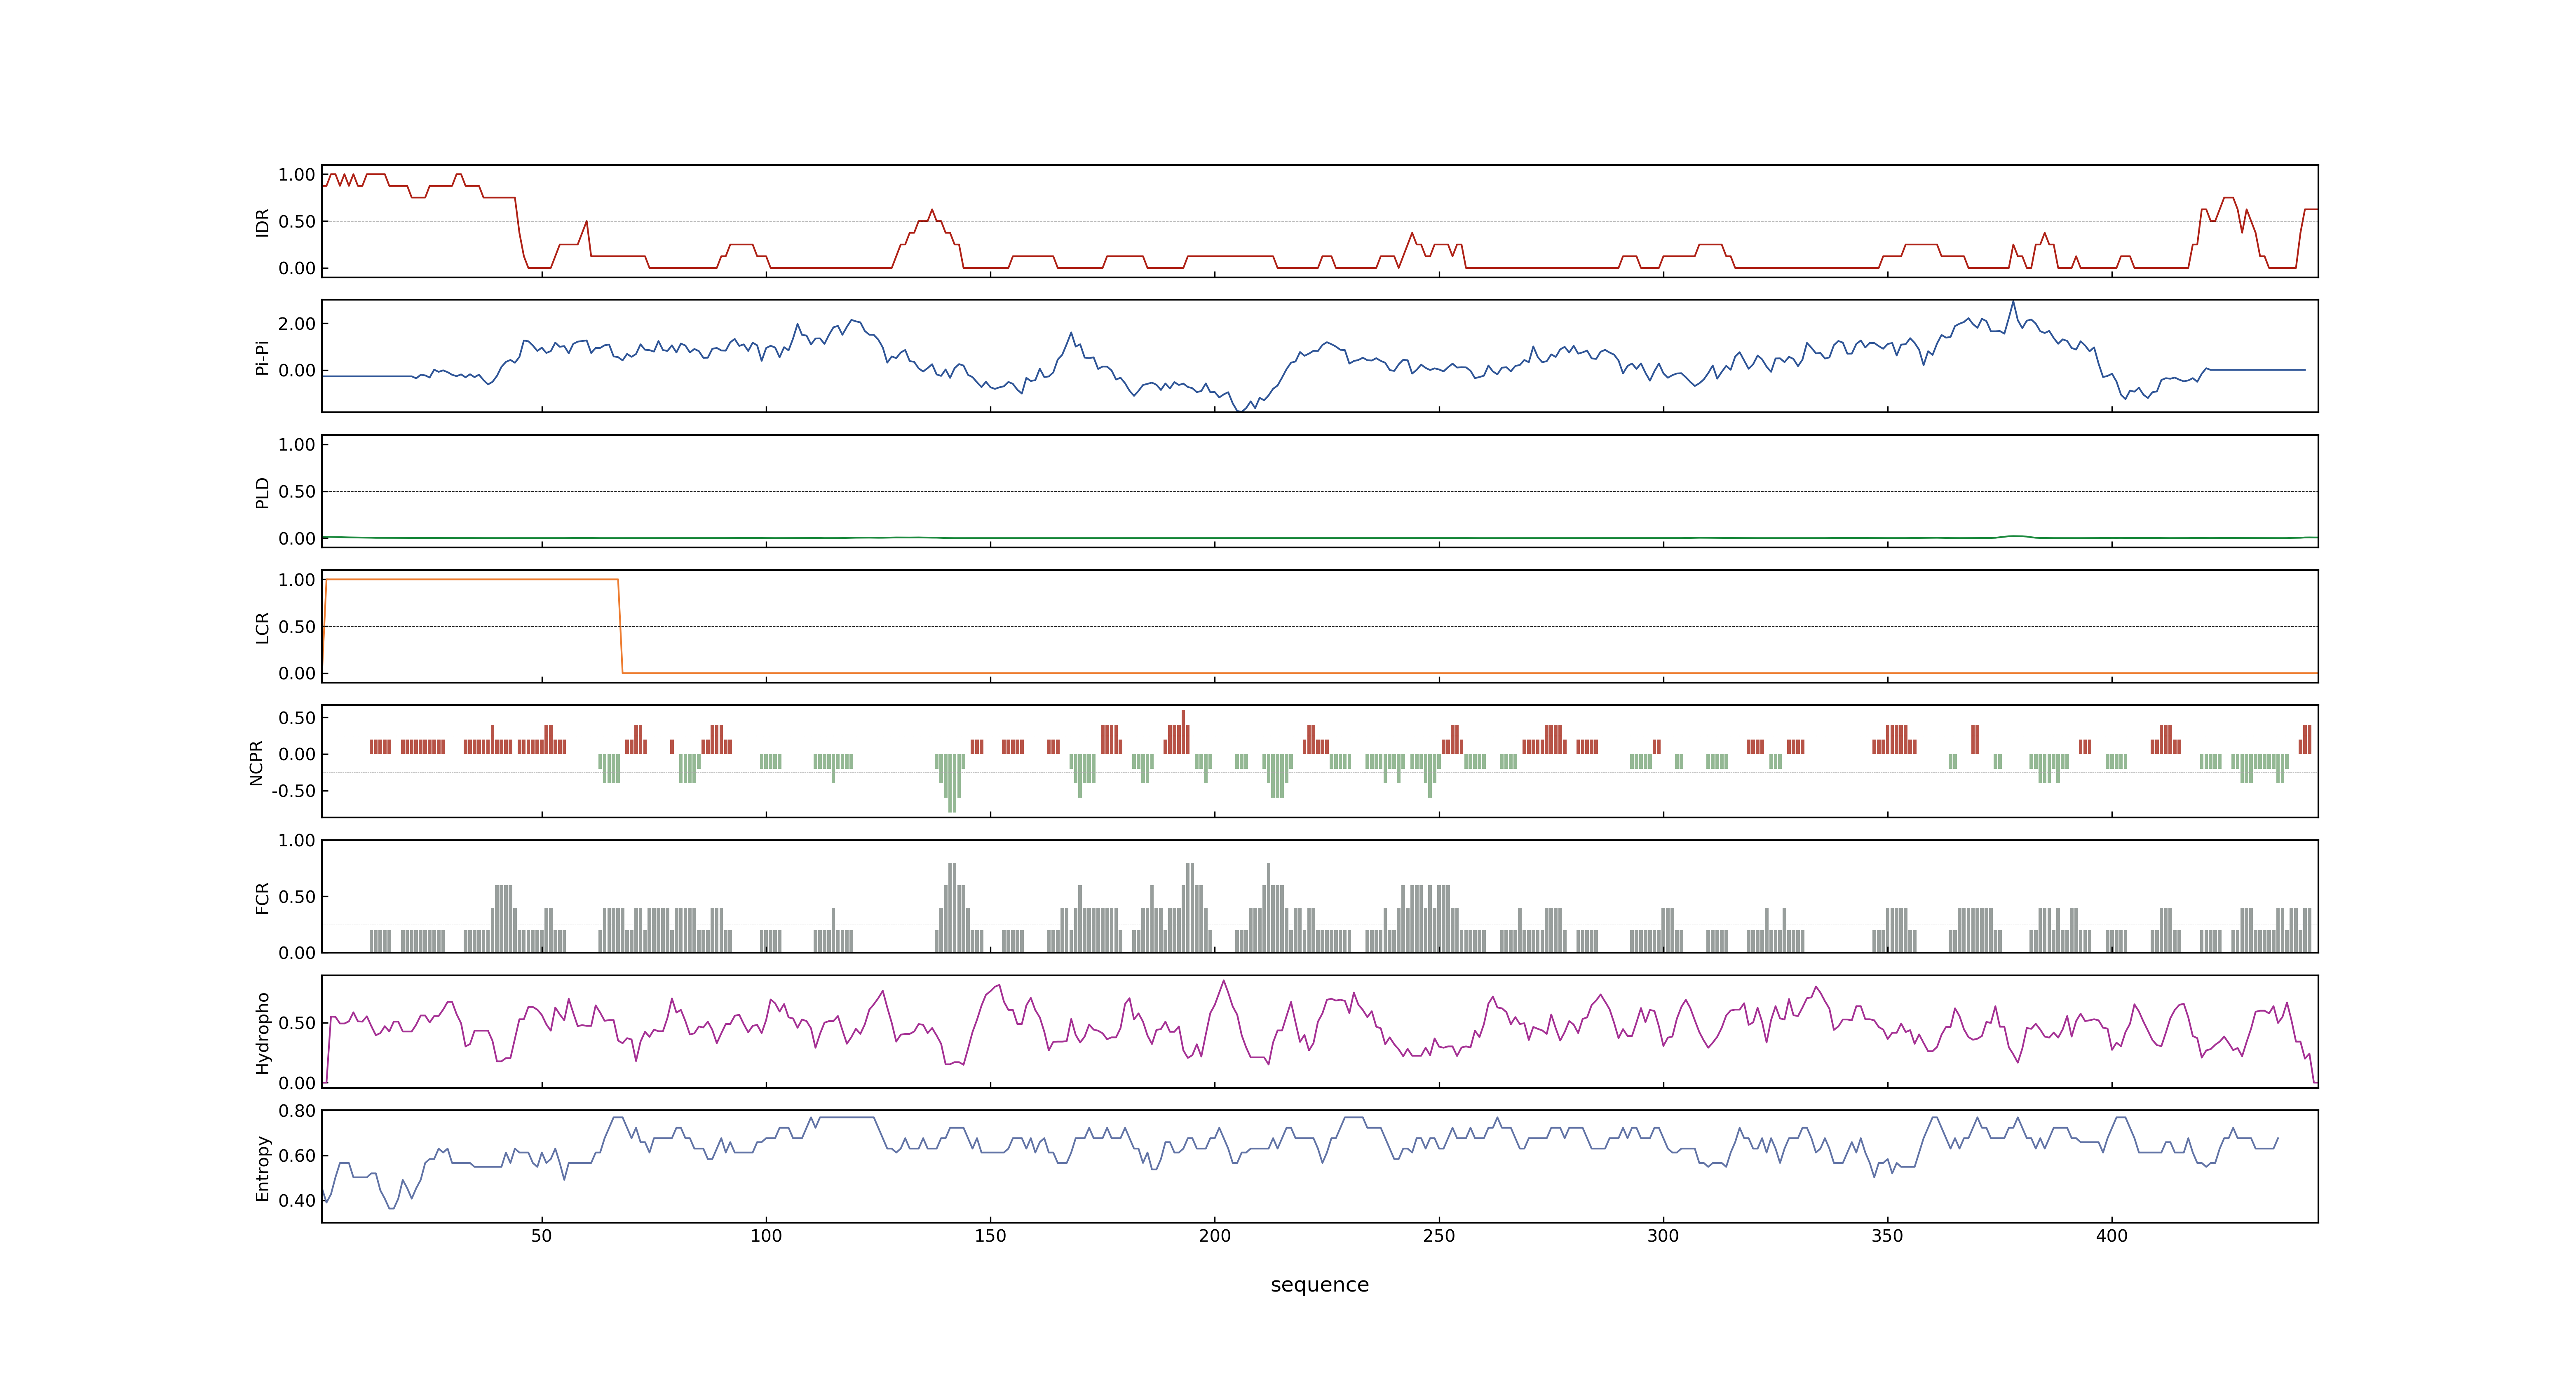Click the 0.50 tick on FCR axis

(297, 897)
